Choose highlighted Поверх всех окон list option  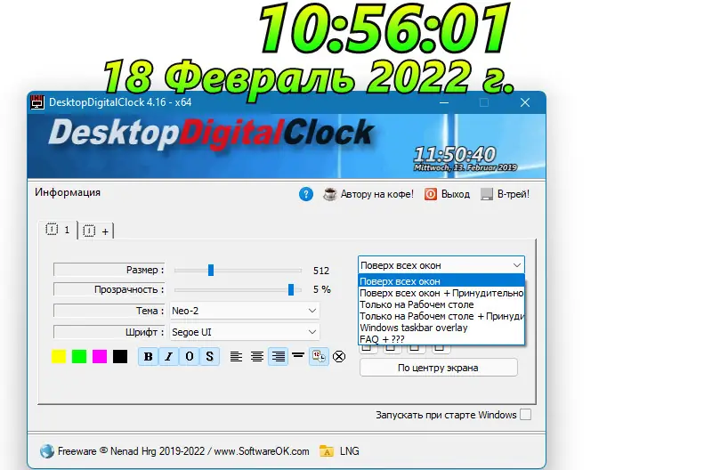click(441, 281)
